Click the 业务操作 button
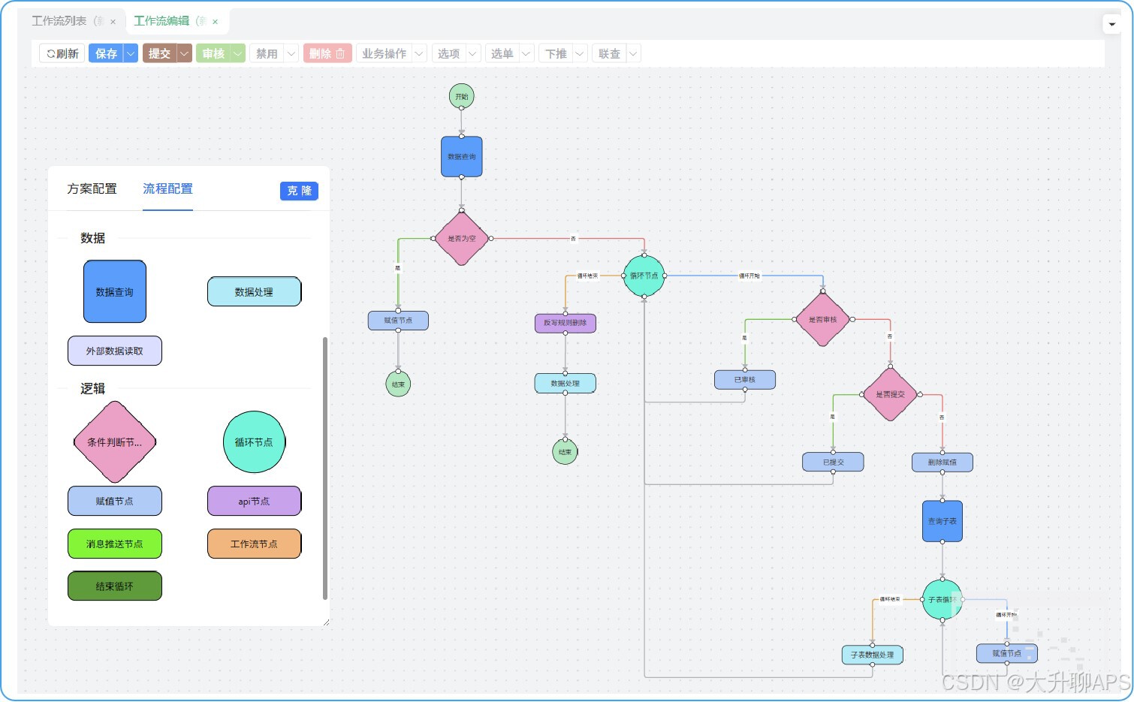This screenshot has height=702, width=1134. [x=384, y=53]
